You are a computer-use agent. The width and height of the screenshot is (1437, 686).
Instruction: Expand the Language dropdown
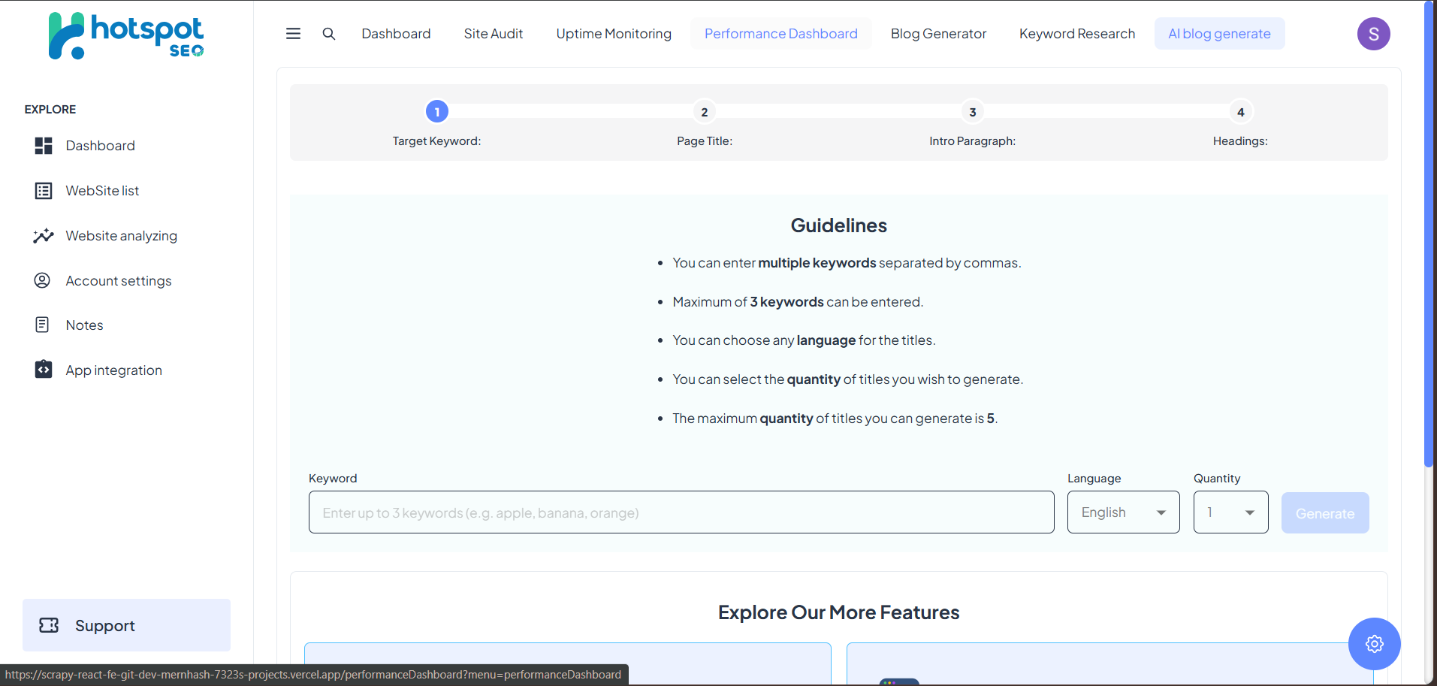(1123, 512)
